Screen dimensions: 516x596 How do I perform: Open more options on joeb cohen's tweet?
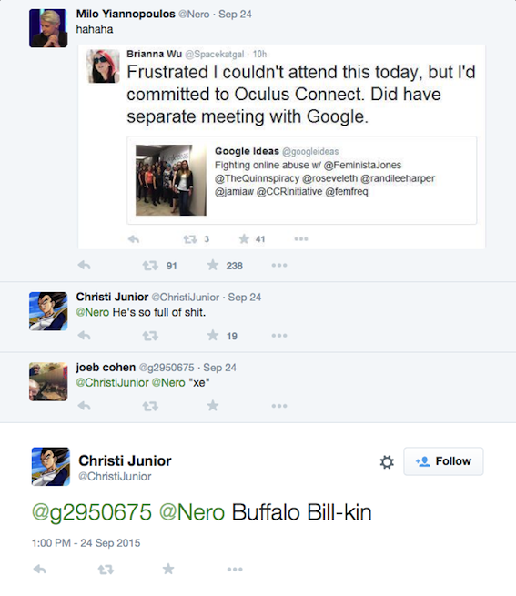click(x=279, y=406)
